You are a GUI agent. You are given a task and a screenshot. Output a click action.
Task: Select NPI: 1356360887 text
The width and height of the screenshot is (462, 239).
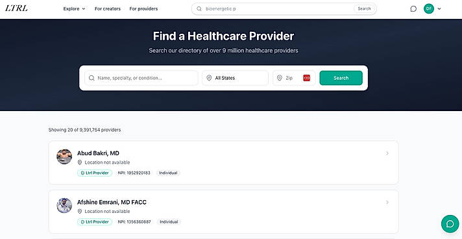click(x=134, y=222)
